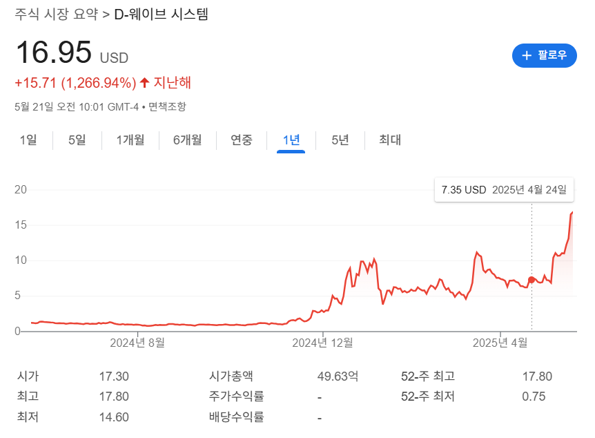Screen dimensions: 595x438
Task: Click the y-axis label 20
Action: point(21,189)
